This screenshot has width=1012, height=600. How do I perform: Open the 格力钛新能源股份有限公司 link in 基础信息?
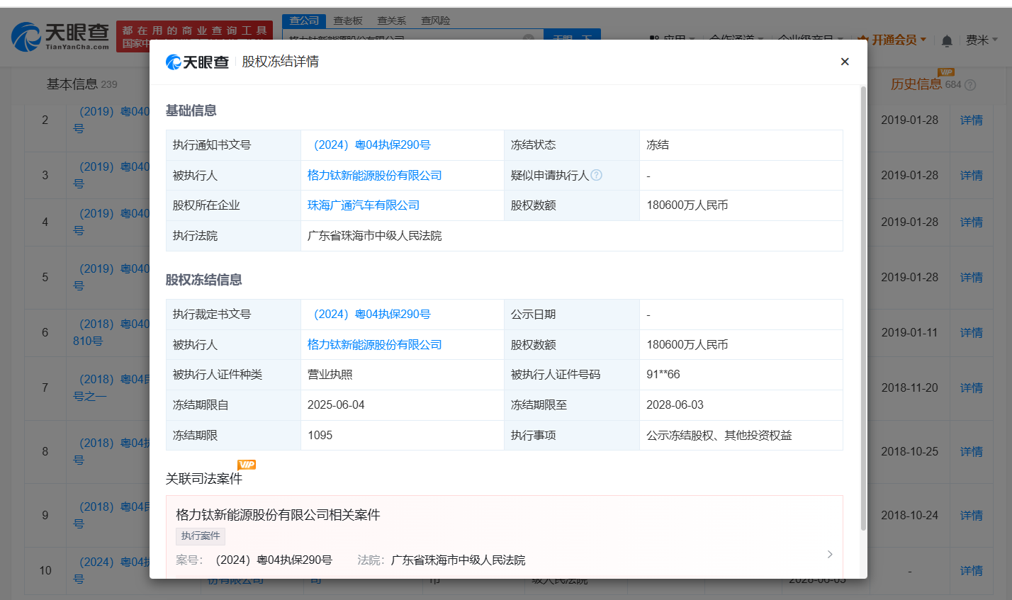[375, 175]
